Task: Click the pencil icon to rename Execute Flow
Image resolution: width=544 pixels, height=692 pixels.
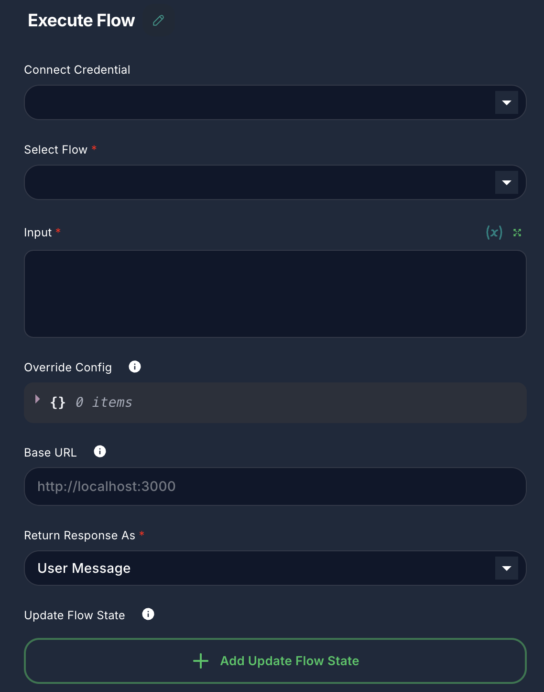Action: [x=158, y=20]
